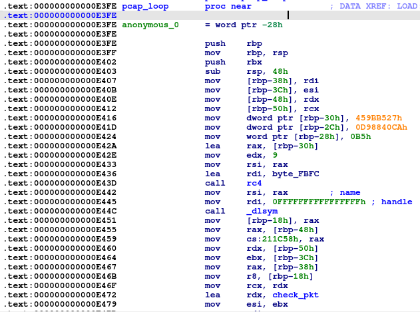The width and height of the screenshot is (420, 312).
Task: Select address 000000000000E416
Action: (x=75, y=118)
